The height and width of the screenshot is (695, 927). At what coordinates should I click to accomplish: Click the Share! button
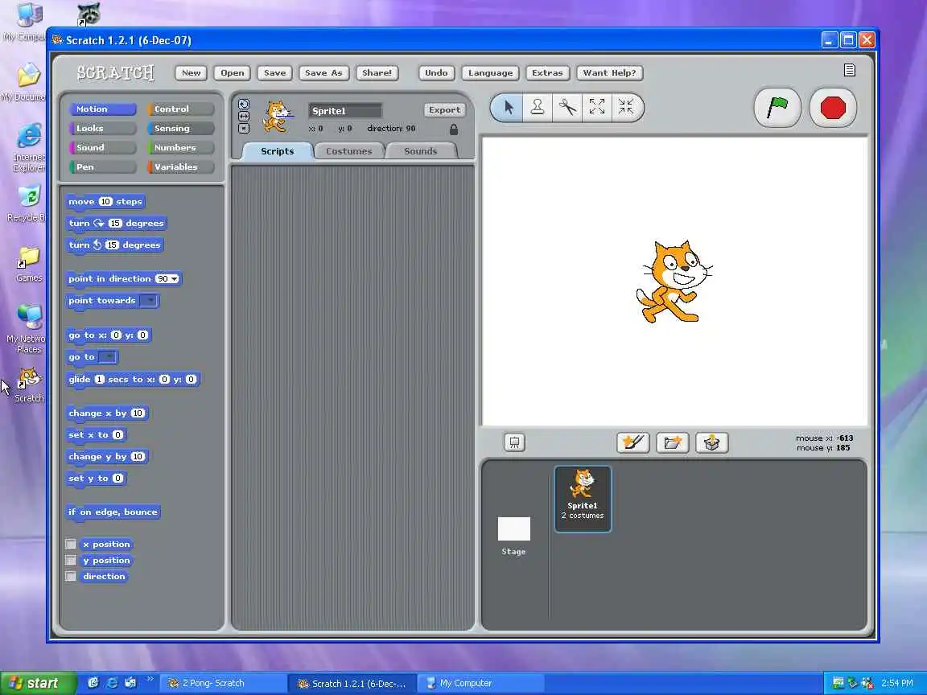pyautogui.click(x=377, y=72)
